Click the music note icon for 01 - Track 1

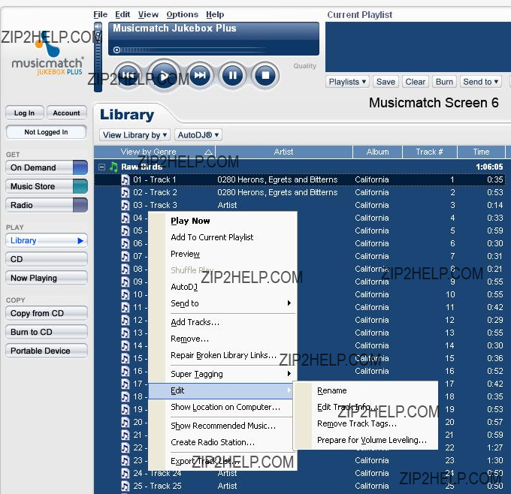125,179
